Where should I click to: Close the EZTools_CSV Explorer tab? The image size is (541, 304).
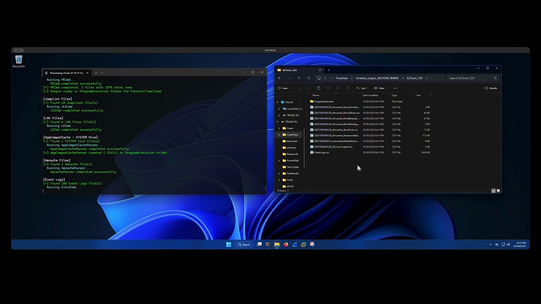coord(320,70)
